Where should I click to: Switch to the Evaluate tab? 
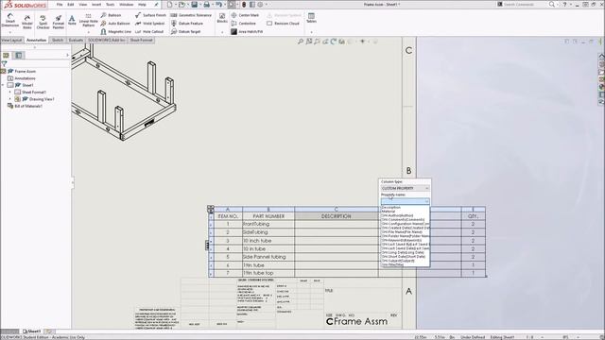(76, 40)
